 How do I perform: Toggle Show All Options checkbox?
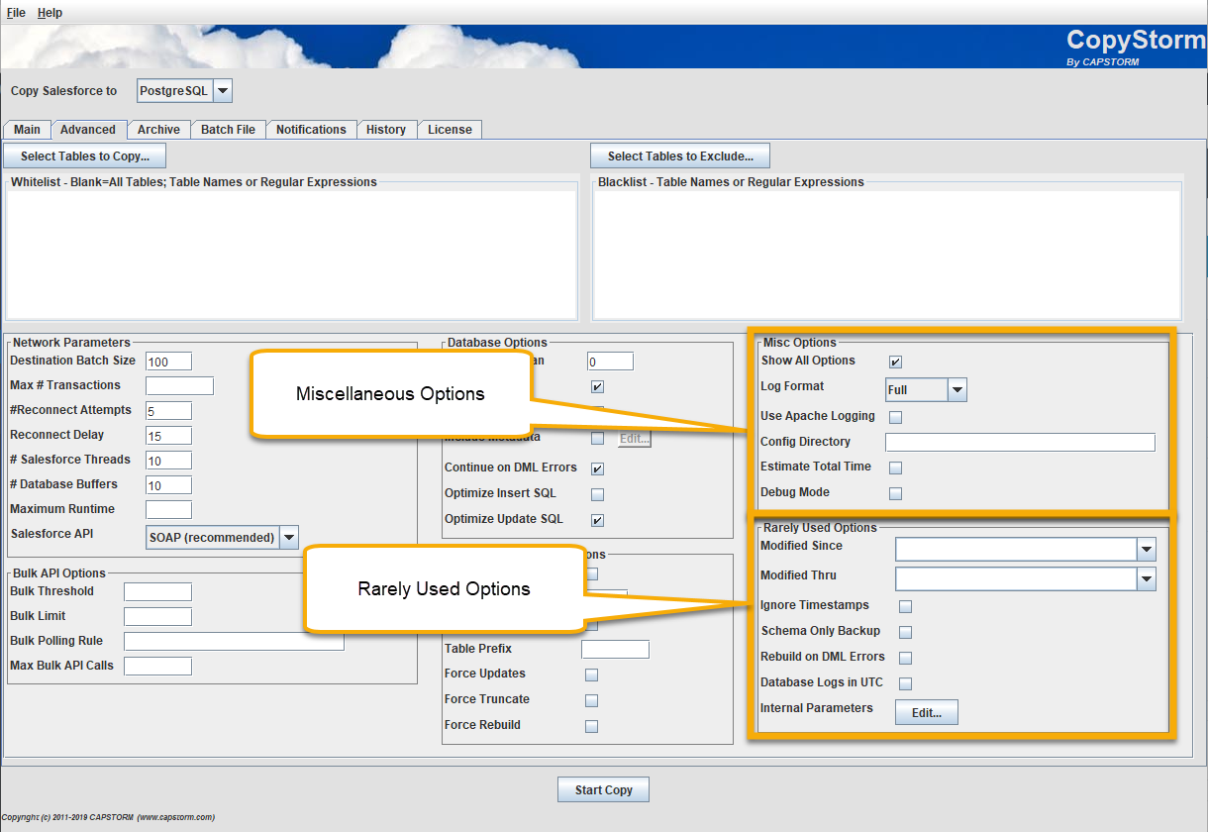(x=895, y=363)
